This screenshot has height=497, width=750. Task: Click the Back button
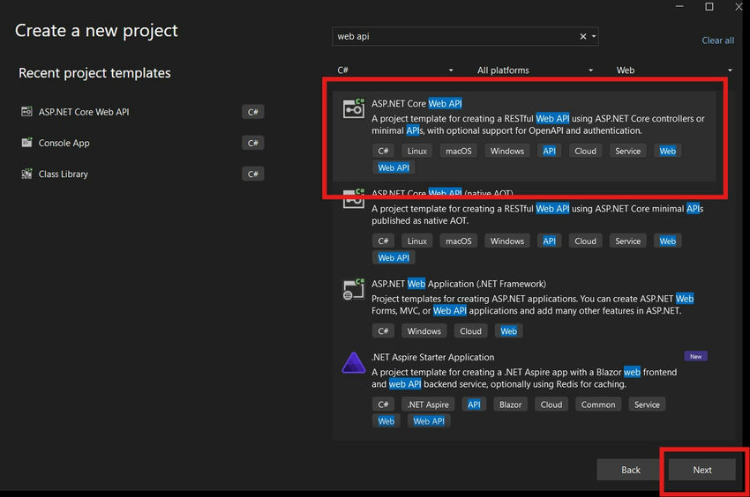click(631, 470)
